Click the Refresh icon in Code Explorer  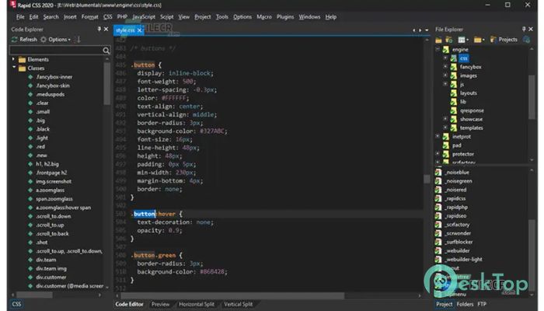click(15, 40)
